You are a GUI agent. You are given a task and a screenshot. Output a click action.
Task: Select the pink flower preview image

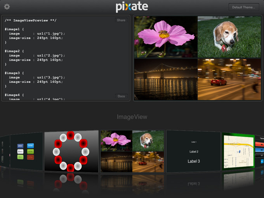[166, 37]
